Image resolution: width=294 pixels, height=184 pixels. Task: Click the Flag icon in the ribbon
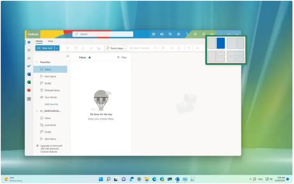click(x=163, y=48)
